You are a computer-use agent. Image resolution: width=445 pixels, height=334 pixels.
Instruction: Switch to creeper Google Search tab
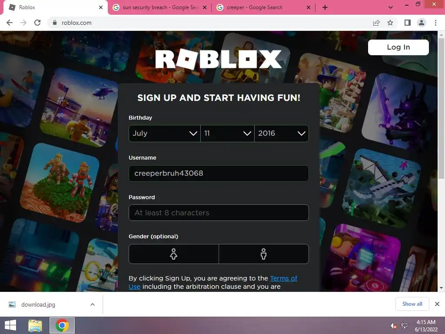[263, 8]
